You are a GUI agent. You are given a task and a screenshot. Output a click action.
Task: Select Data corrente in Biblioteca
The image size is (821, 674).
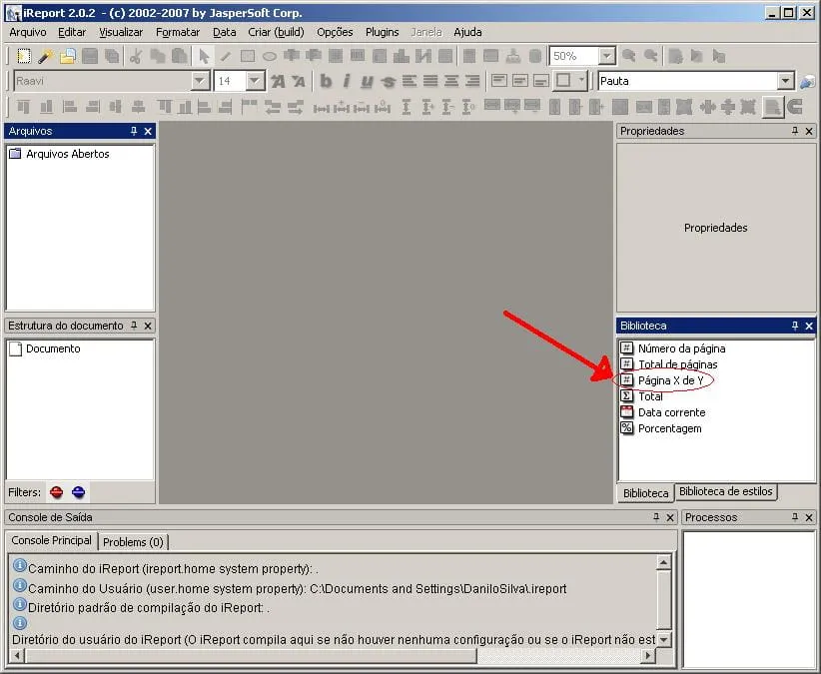point(671,412)
